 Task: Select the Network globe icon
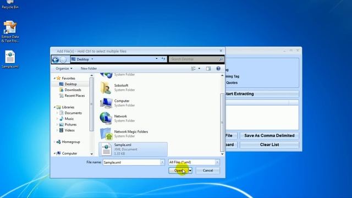tap(106, 118)
